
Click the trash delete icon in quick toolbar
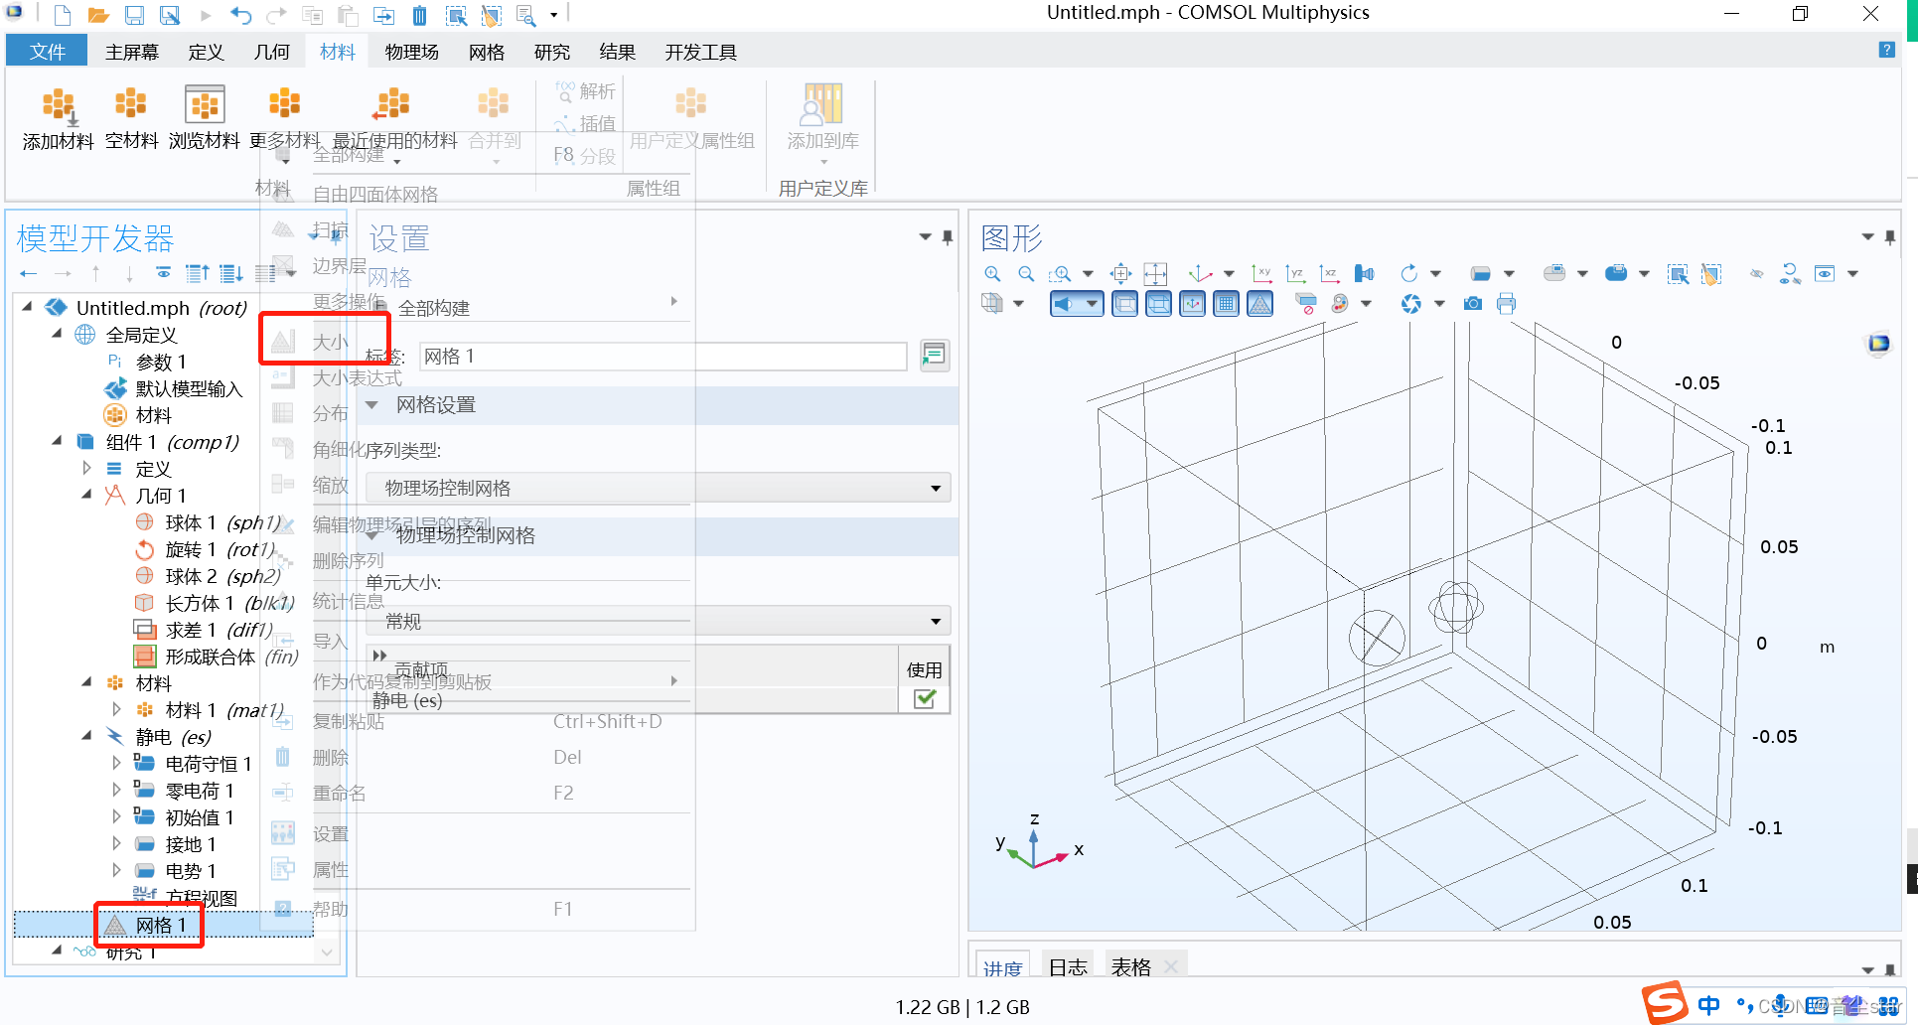tap(419, 15)
